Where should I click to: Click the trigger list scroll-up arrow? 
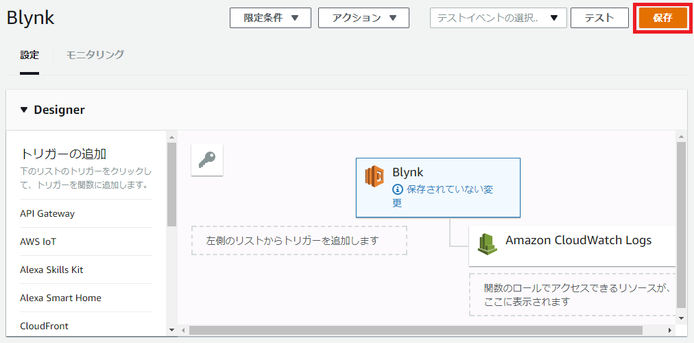click(171, 137)
